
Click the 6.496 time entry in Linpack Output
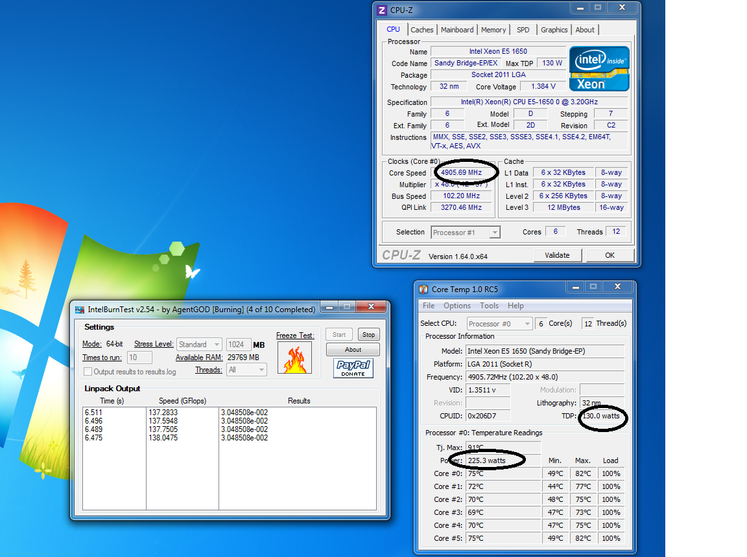93,421
